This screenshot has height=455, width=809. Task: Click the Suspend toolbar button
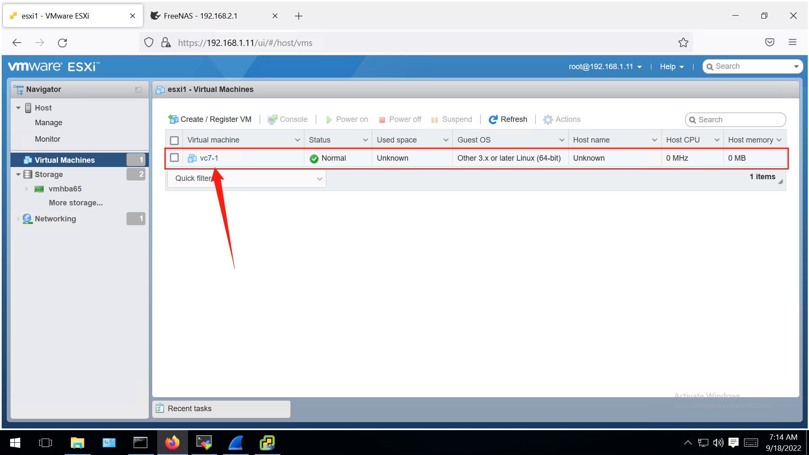(x=452, y=119)
